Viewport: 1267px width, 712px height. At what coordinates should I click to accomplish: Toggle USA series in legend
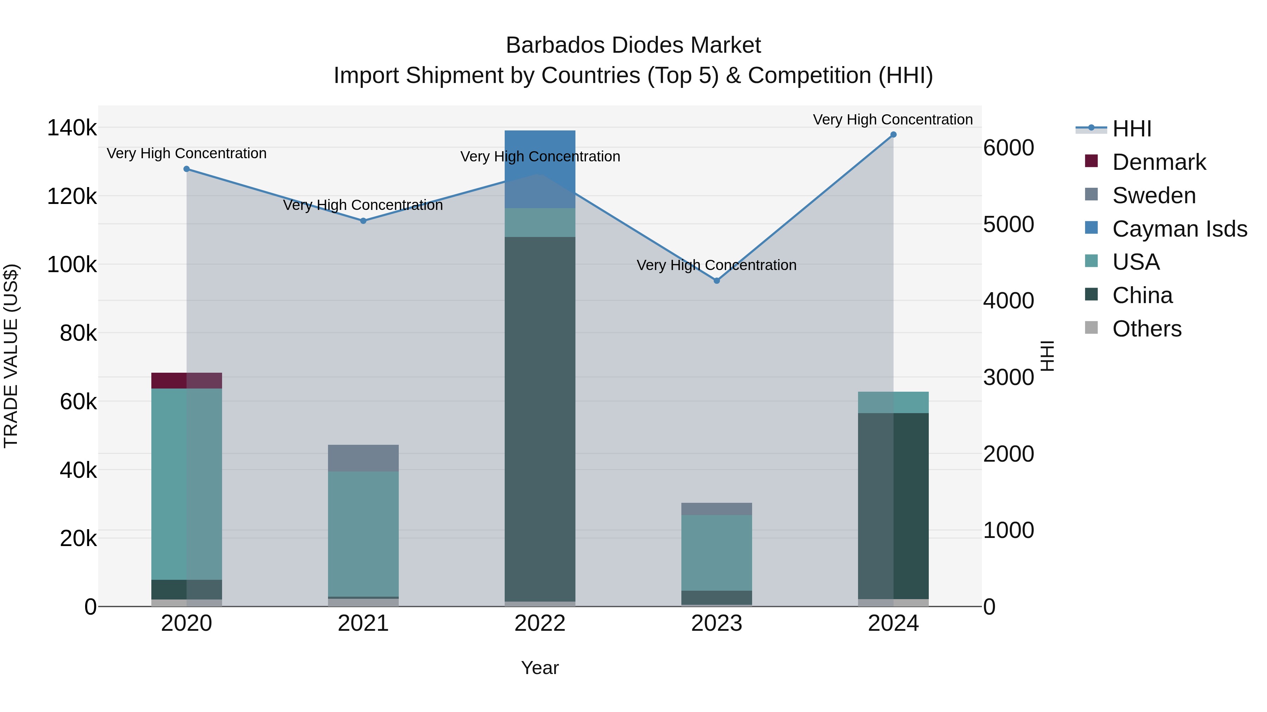pyautogui.click(x=1122, y=262)
